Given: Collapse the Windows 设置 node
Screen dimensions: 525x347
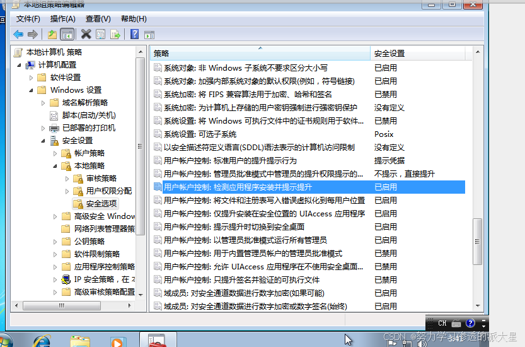Looking at the screenshot, I should (31, 90).
